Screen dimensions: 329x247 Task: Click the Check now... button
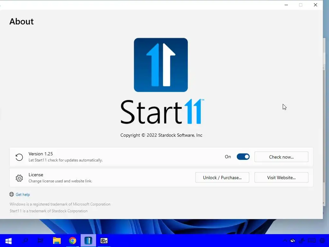click(281, 157)
